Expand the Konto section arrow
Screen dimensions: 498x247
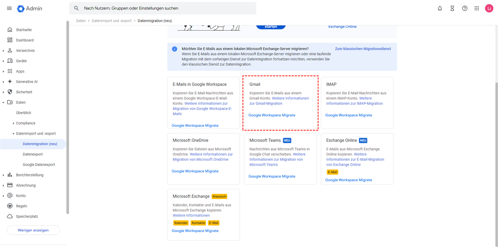pyautogui.click(x=3, y=196)
